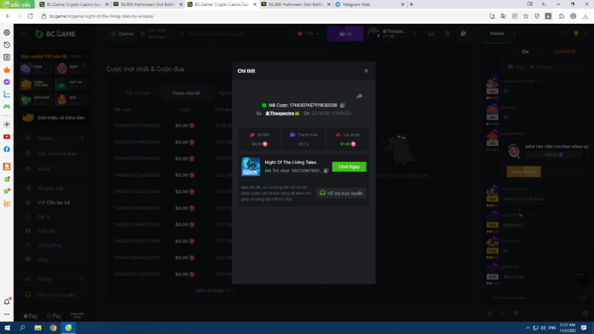The width and height of the screenshot is (594, 334).
Task: Open the TRX currency dropdown
Action: pyautogui.click(x=309, y=34)
